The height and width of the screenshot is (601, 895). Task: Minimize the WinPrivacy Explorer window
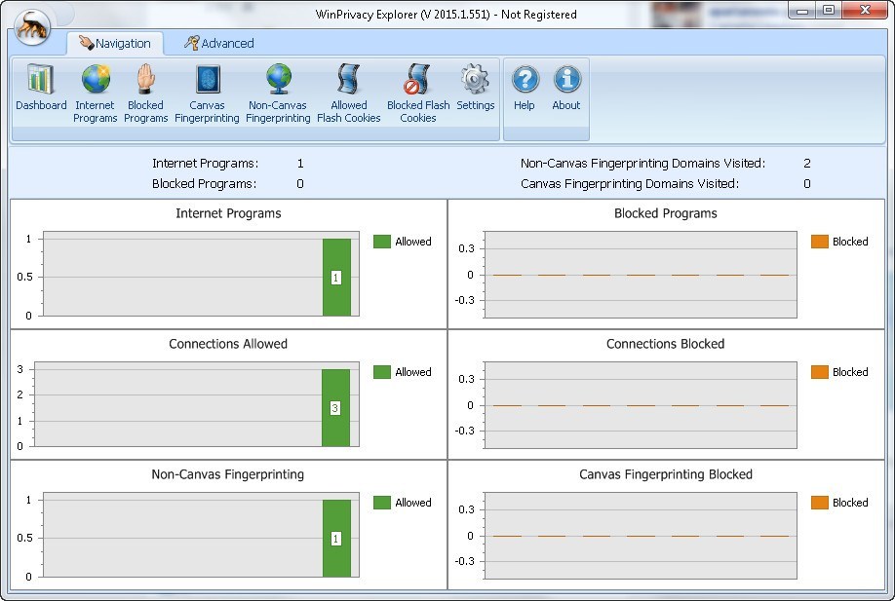click(802, 11)
